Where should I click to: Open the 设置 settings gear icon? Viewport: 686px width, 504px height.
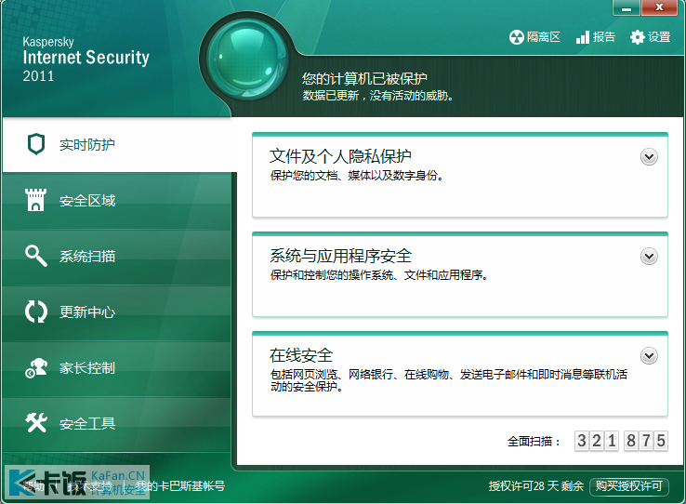coord(637,37)
